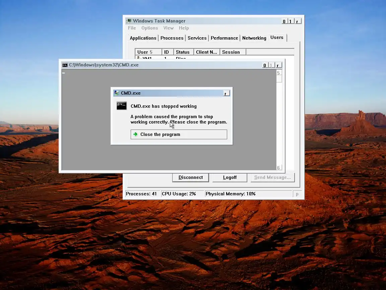
Task: Click the Close the program button
Action: (x=179, y=134)
